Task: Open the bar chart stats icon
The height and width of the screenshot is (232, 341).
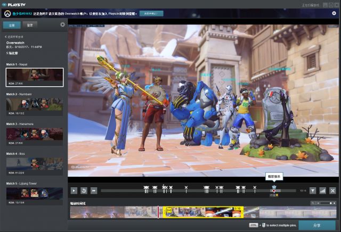Action: (x=322, y=190)
